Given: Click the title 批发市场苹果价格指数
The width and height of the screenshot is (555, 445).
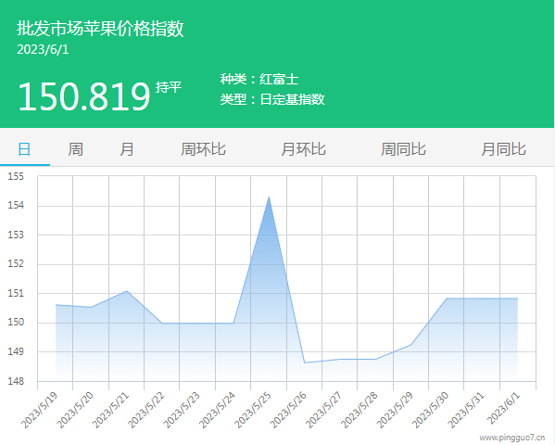Looking at the screenshot, I should [x=100, y=29].
